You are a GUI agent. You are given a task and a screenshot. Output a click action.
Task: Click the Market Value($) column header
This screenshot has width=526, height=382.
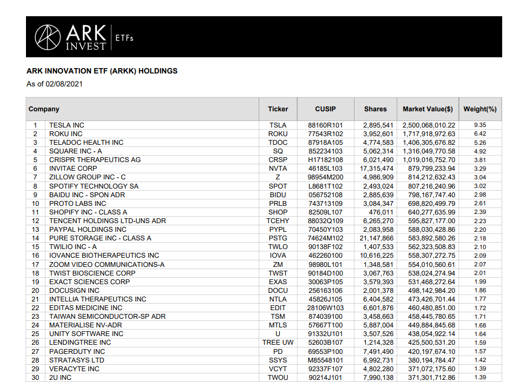pos(428,109)
